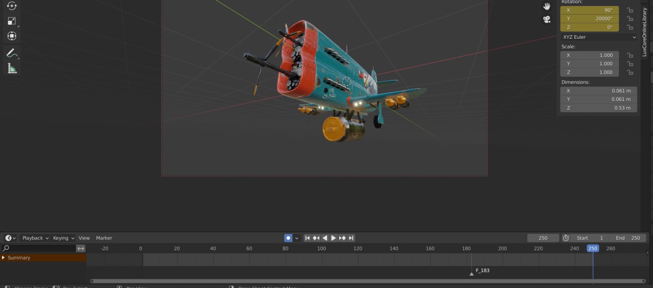Lock the Rotation Y value
The width and height of the screenshot is (653, 288).
click(630, 19)
